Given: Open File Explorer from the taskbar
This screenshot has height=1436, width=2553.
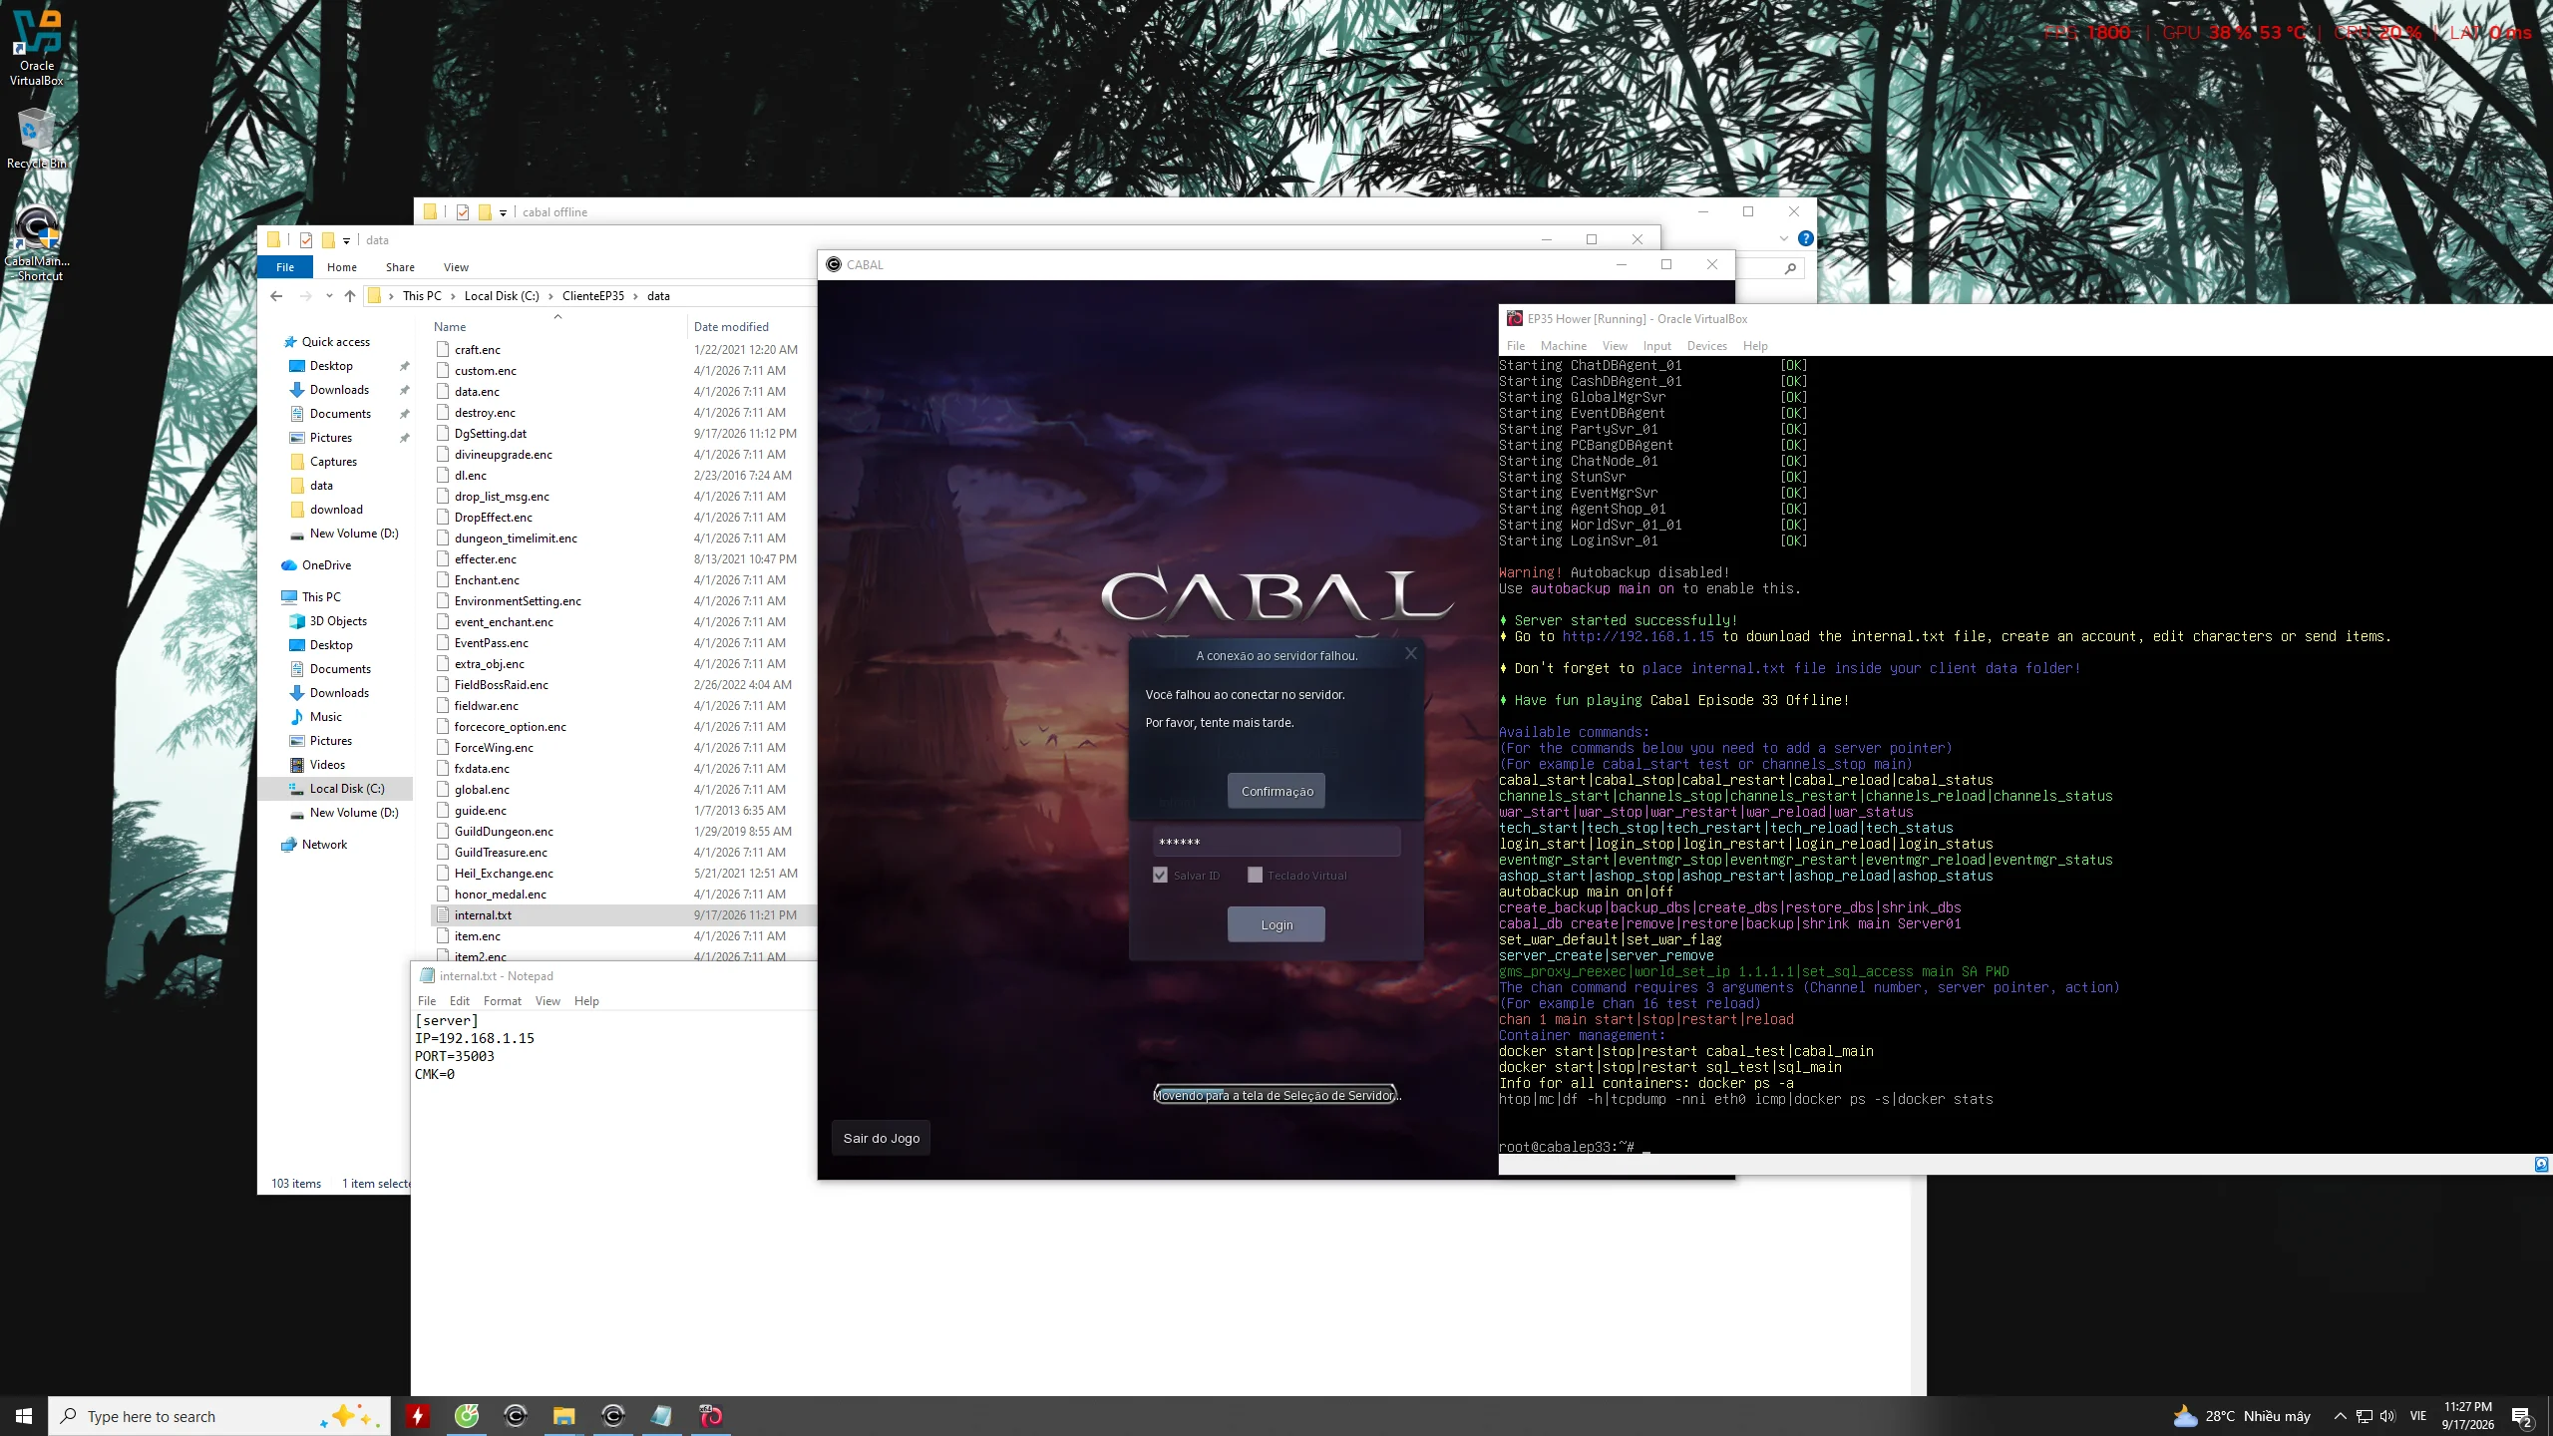Looking at the screenshot, I should (x=564, y=1416).
